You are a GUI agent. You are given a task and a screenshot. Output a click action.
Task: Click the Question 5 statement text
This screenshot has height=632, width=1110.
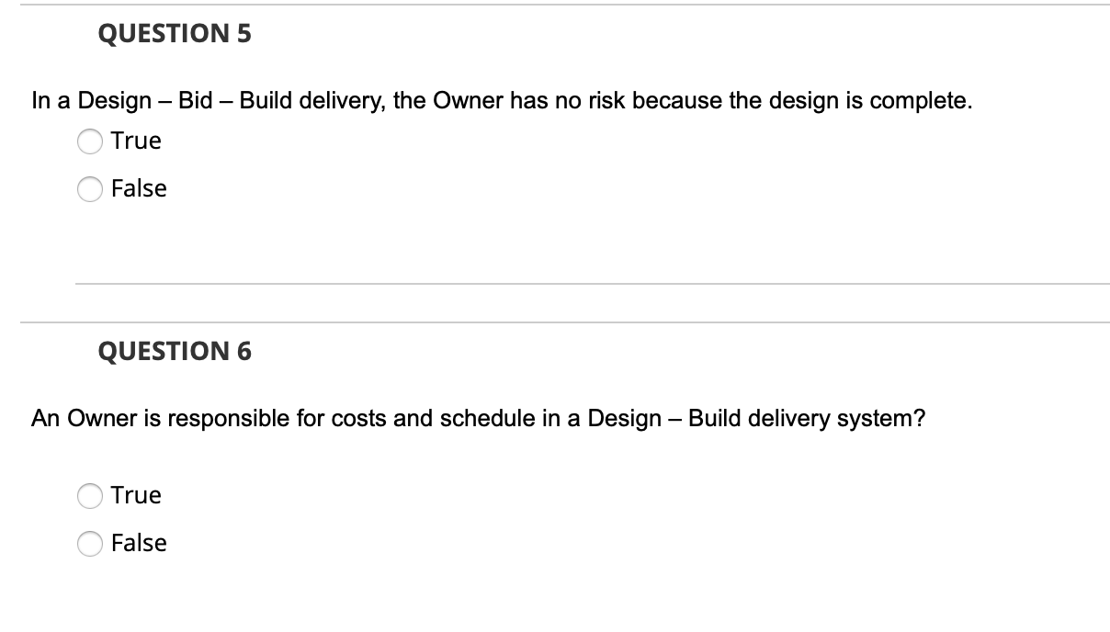[x=502, y=100]
